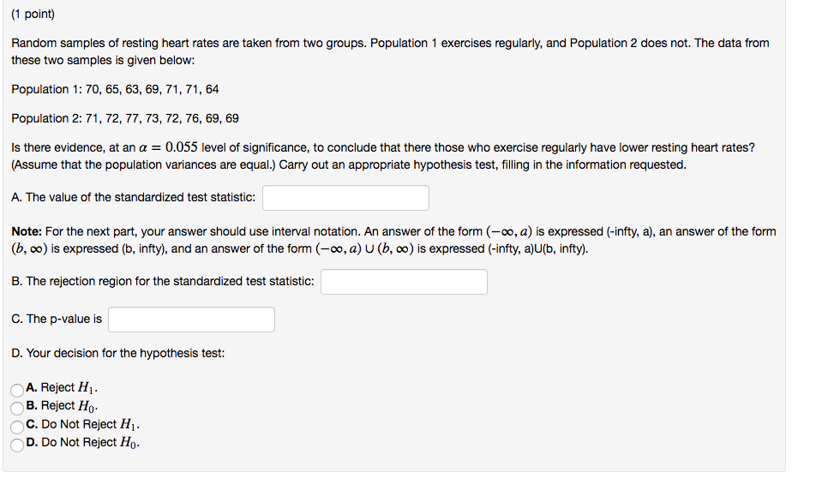Click the p-value input field
Image resolution: width=840 pixels, height=490 pixels.
pyautogui.click(x=191, y=320)
